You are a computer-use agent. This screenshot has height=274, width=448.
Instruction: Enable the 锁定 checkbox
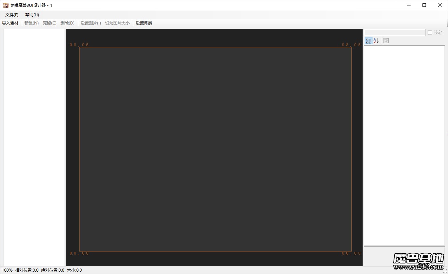(x=430, y=33)
